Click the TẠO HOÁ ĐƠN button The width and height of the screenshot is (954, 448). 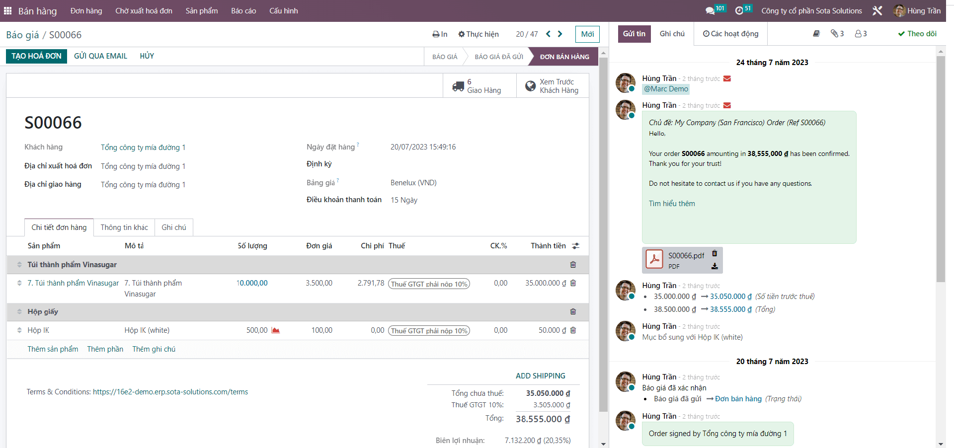click(x=36, y=56)
